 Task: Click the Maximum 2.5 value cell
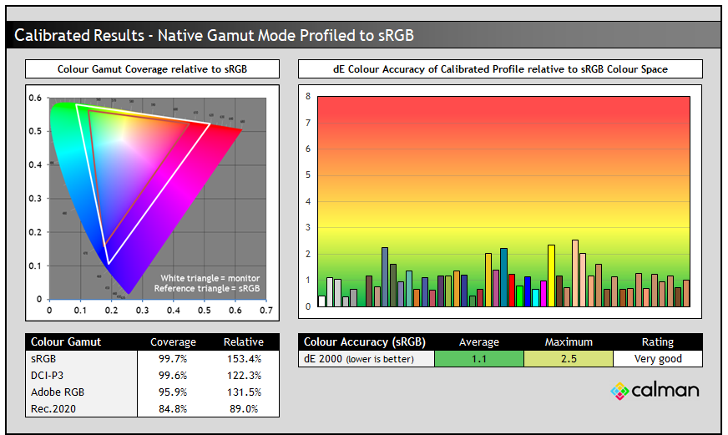coord(569,358)
